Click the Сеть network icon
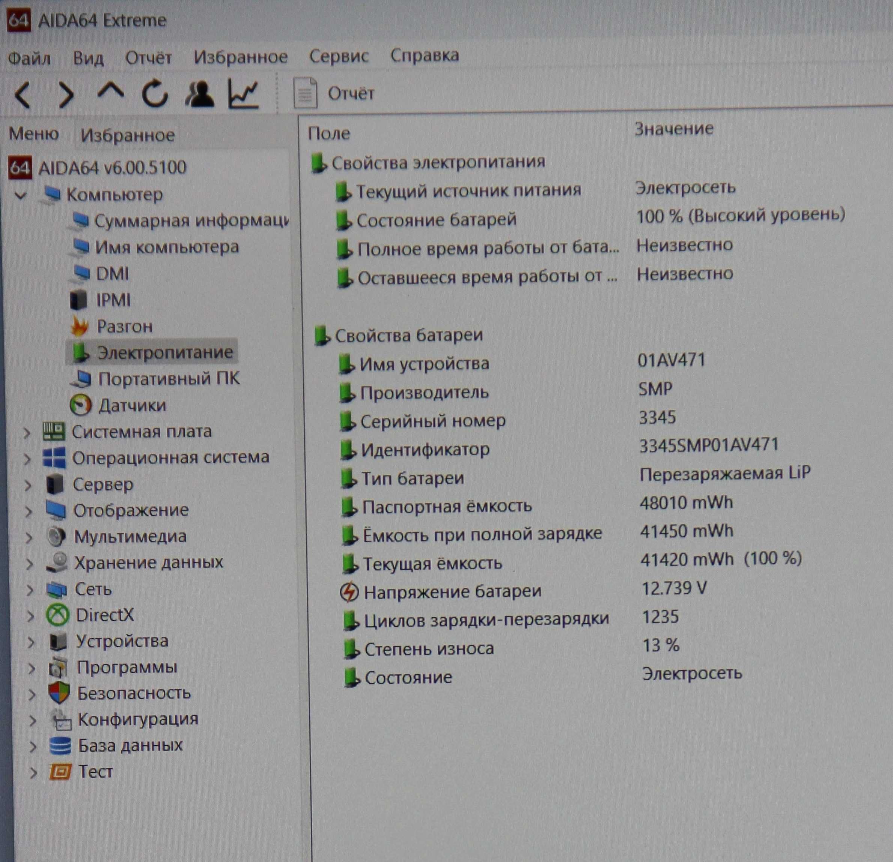893x862 pixels. tap(57, 590)
